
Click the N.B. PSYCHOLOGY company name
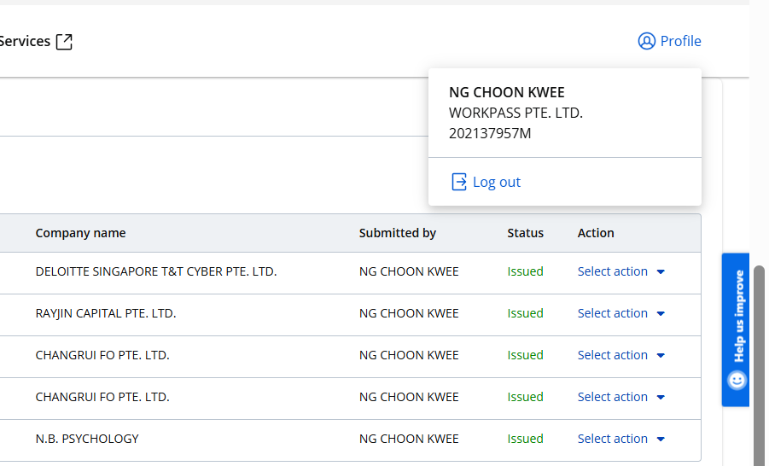point(87,439)
